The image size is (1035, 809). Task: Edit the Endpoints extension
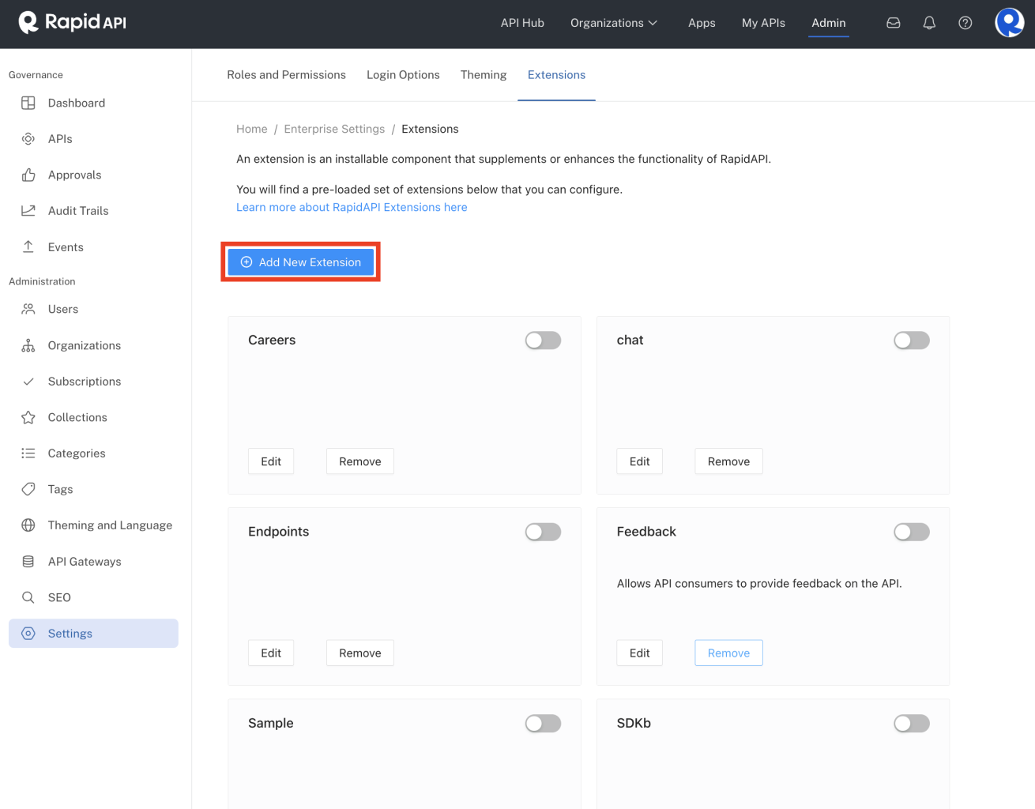(271, 653)
